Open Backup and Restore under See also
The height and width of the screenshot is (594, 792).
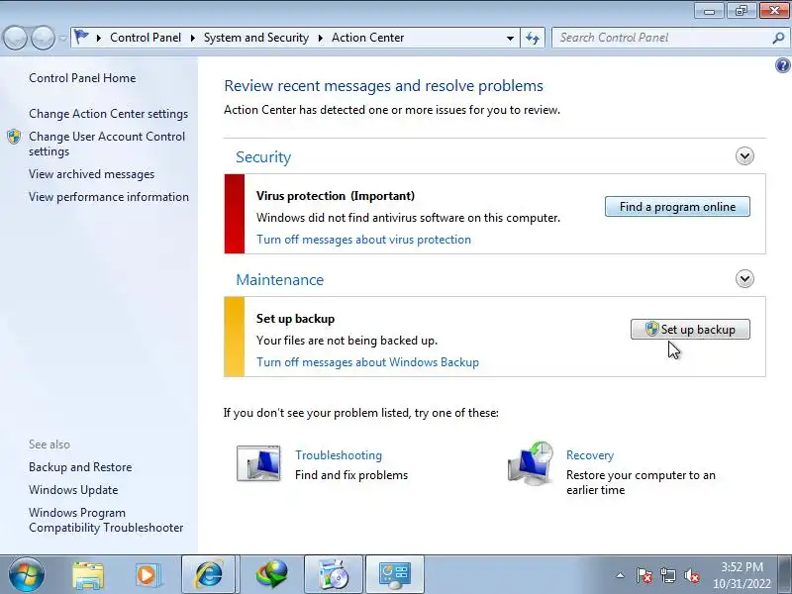(x=80, y=467)
